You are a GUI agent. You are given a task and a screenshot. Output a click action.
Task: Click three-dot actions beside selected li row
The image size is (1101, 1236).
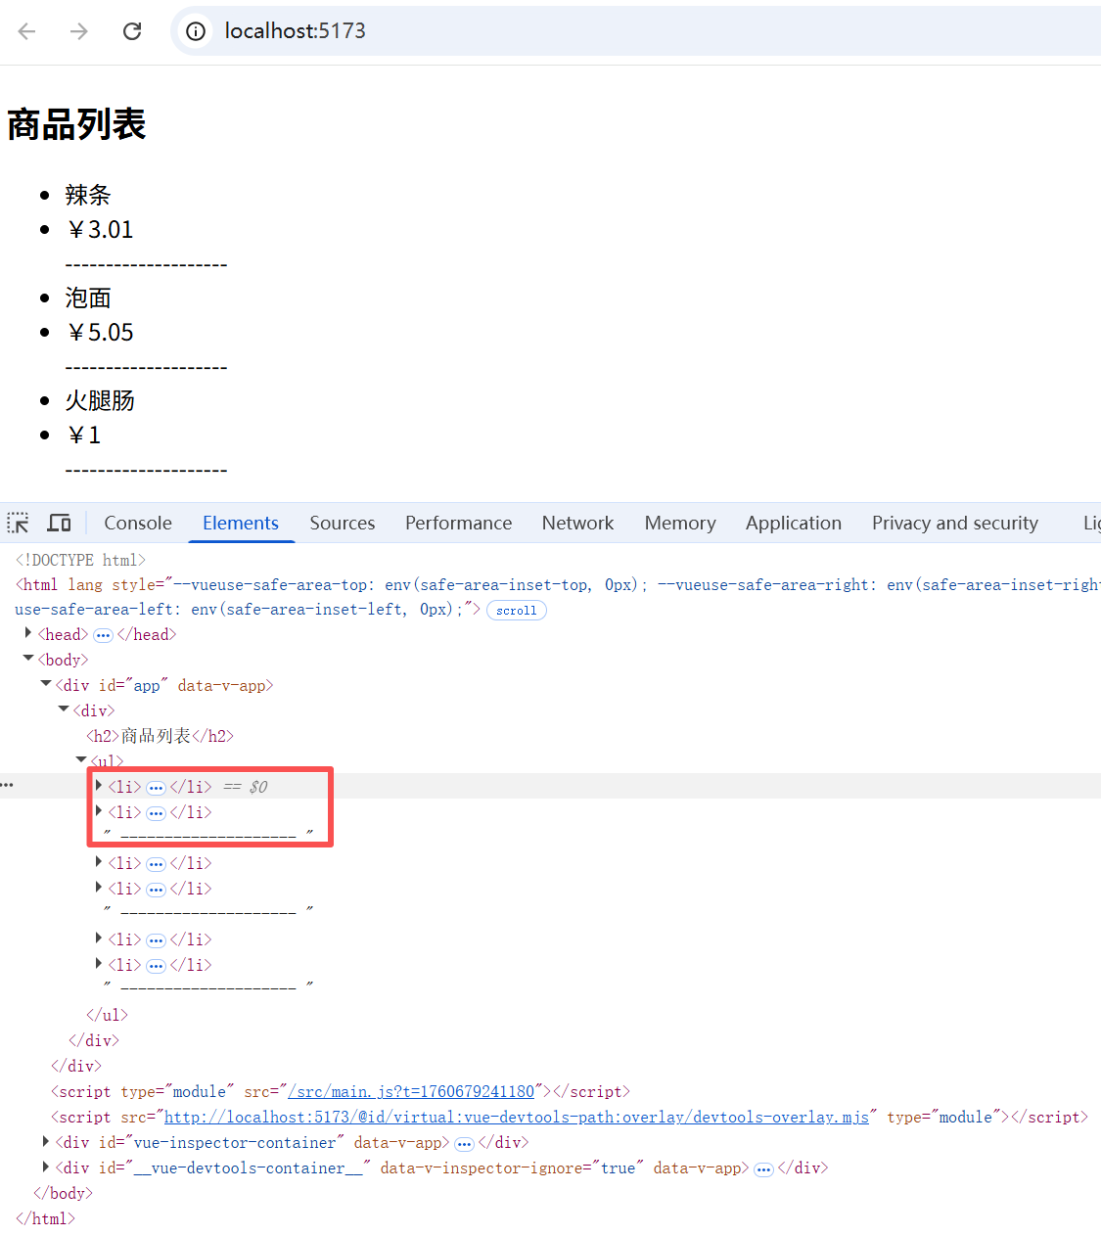8,785
